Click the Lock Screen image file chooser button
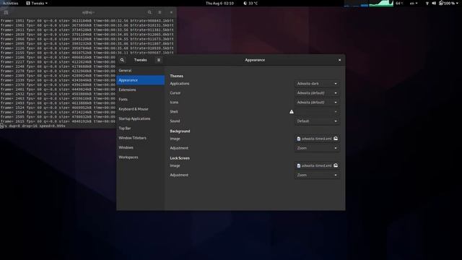The width and height of the screenshot is (462, 260). (317, 165)
